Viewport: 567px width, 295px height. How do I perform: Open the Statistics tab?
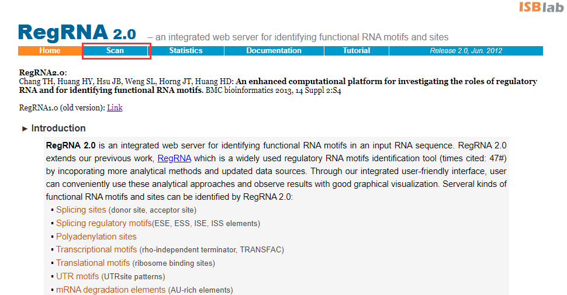(x=186, y=51)
